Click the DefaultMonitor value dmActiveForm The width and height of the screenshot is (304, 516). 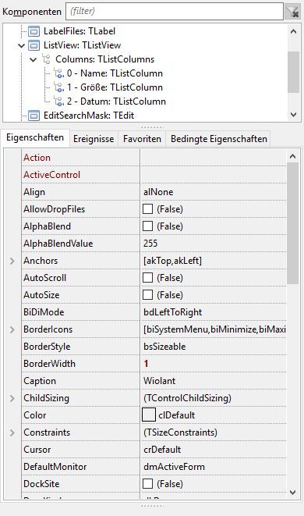(x=174, y=467)
